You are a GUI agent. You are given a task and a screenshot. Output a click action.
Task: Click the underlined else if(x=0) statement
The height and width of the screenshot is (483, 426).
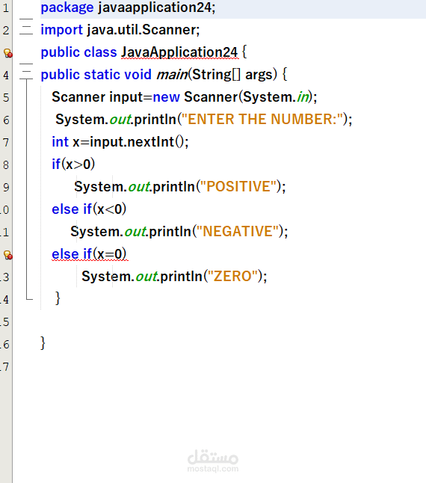pos(89,254)
